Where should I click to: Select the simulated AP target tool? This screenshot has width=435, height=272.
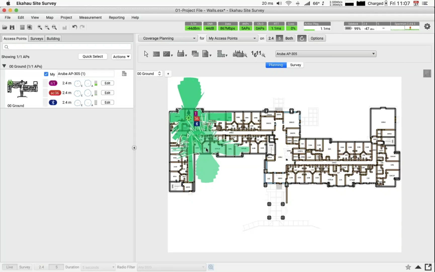[x=195, y=54]
